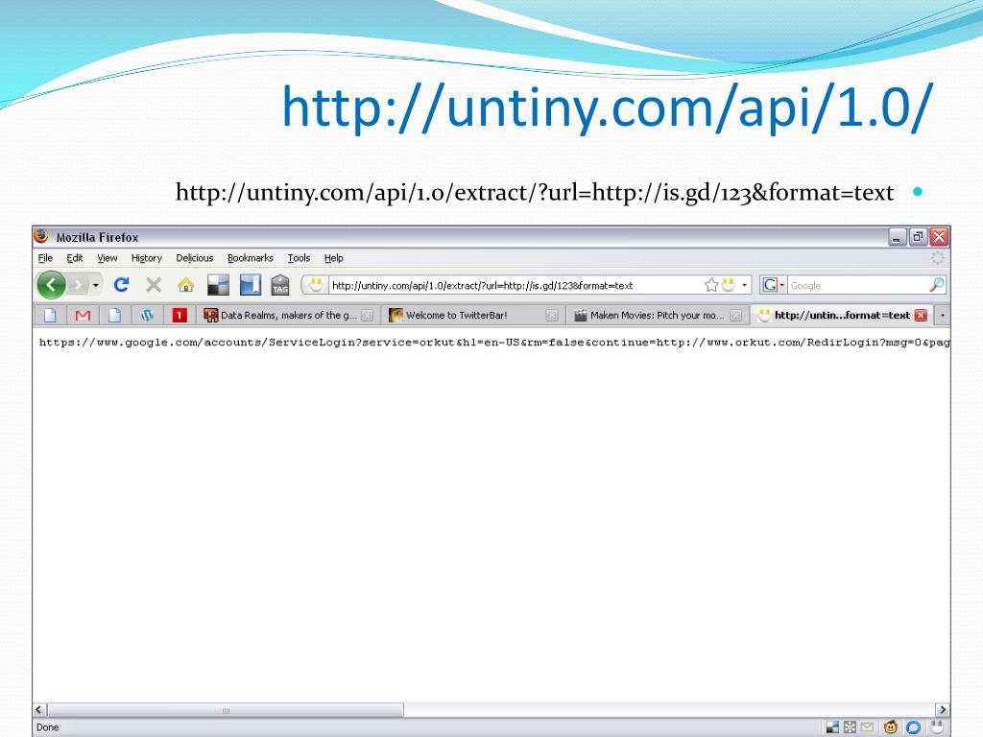Close the Welcome to TwitterBar tab
The width and height of the screenshot is (983, 737).
pyautogui.click(x=552, y=315)
